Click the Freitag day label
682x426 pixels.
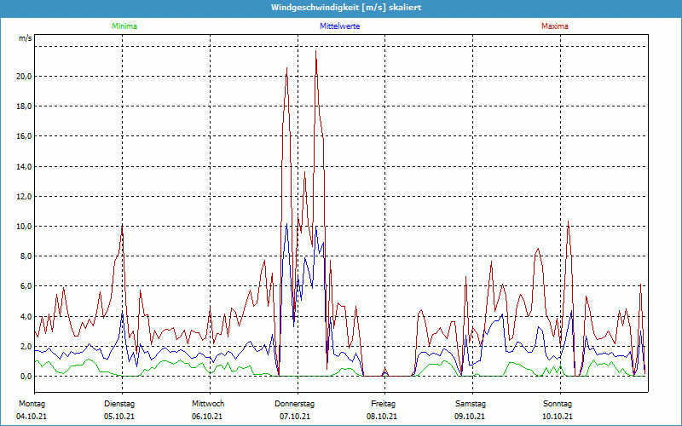click(x=383, y=404)
